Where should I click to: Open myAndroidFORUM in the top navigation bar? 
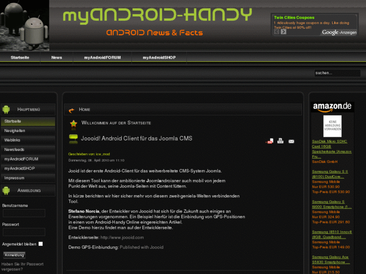point(103,57)
